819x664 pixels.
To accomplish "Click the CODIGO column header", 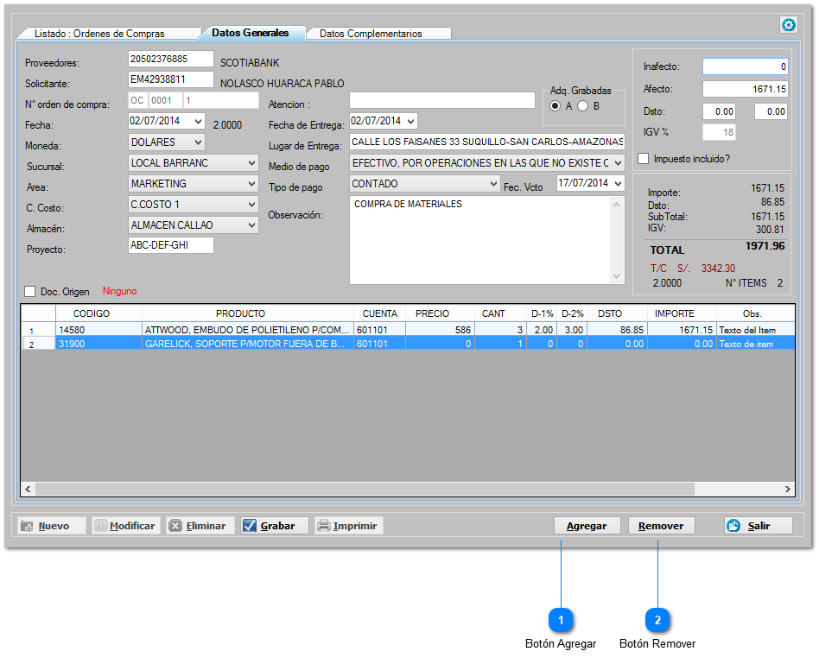I will [x=98, y=313].
